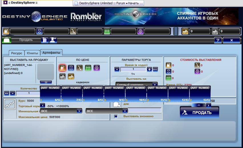Click the gold ingots icon in the top bar
This screenshot has width=243, height=148.
pyautogui.click(x=185, y=31)
